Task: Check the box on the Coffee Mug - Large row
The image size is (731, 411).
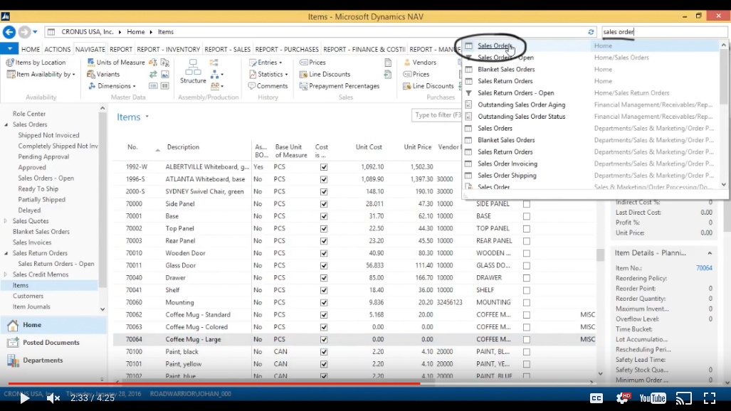Action: (x=527, y=339)
